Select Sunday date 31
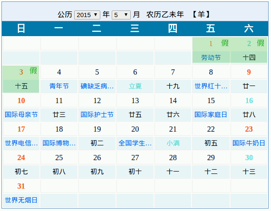Image resolution: width=271 pixels, height=211 pixels. click(x=21, y=186)
